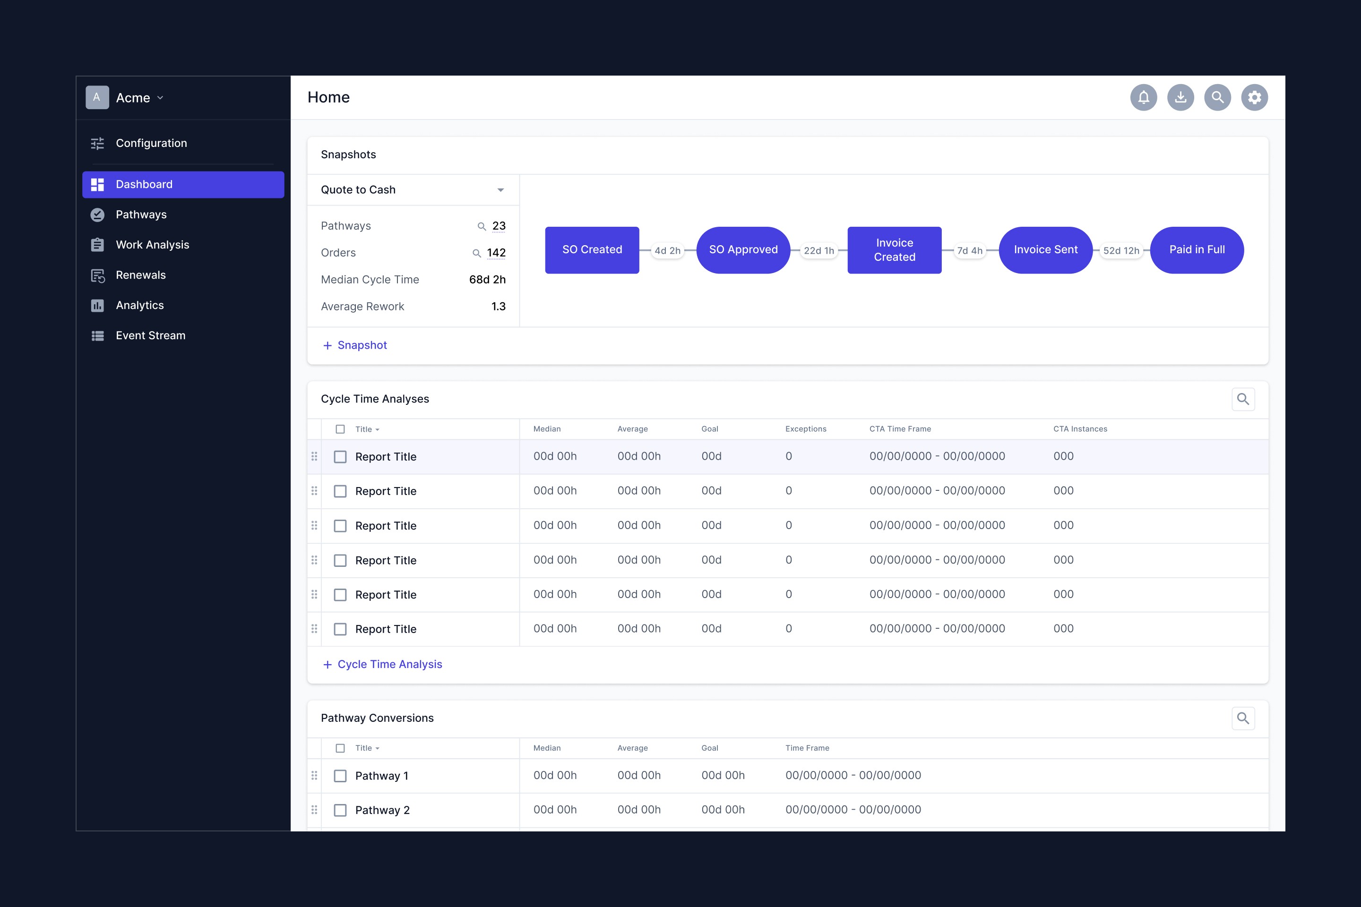Expand the Quote to Cash dropdown
This screenshot has width=1361, height=907.
(500, 190)
